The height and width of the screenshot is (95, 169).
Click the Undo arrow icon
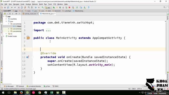(x=12, y=8)
